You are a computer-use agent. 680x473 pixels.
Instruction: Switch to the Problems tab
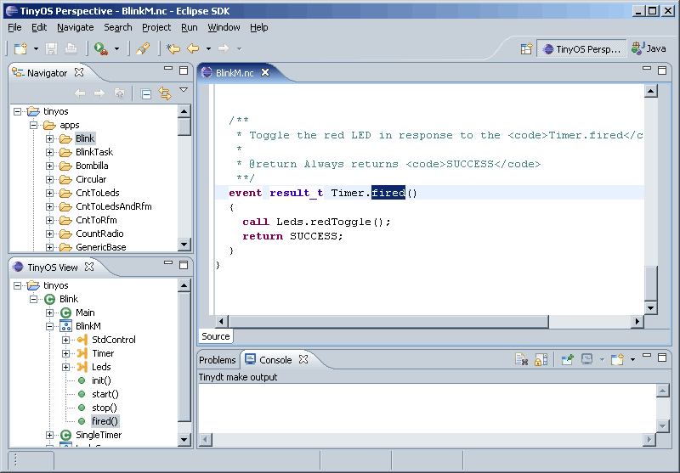(x=218, y=360)
